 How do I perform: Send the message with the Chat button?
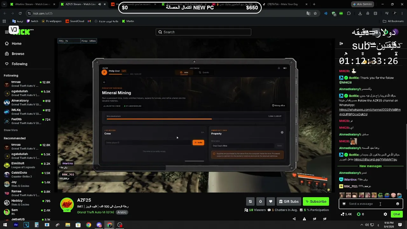pyautogui.click(x=397, y=214)
